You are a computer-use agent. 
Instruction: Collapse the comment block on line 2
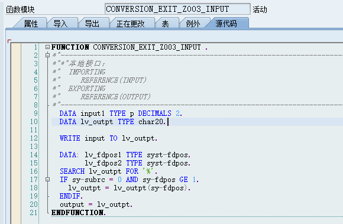[x=47, y=56]
